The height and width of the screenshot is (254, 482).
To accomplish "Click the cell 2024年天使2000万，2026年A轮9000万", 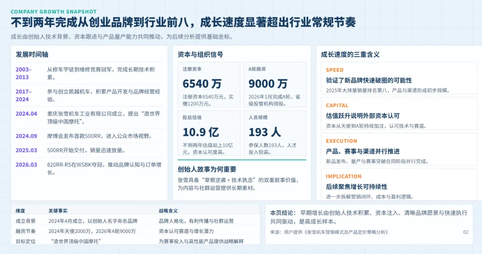I will (x=92, y=231).
